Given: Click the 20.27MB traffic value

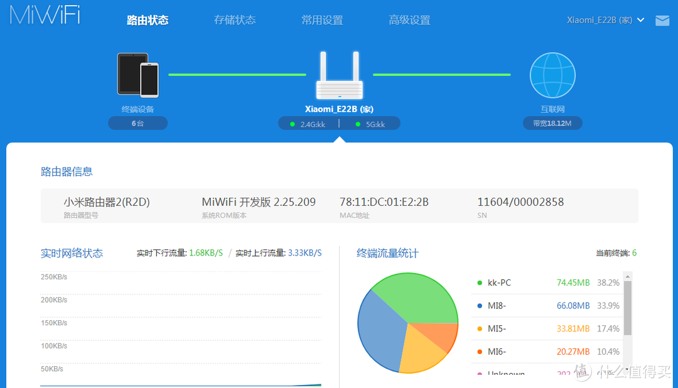Looking at the screenshot, I should (x=573, y=351).
